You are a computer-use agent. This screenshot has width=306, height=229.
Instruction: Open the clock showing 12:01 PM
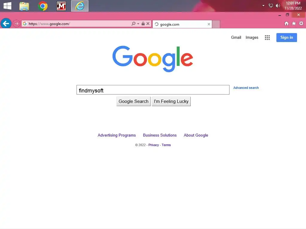click(x=293, y=6)
